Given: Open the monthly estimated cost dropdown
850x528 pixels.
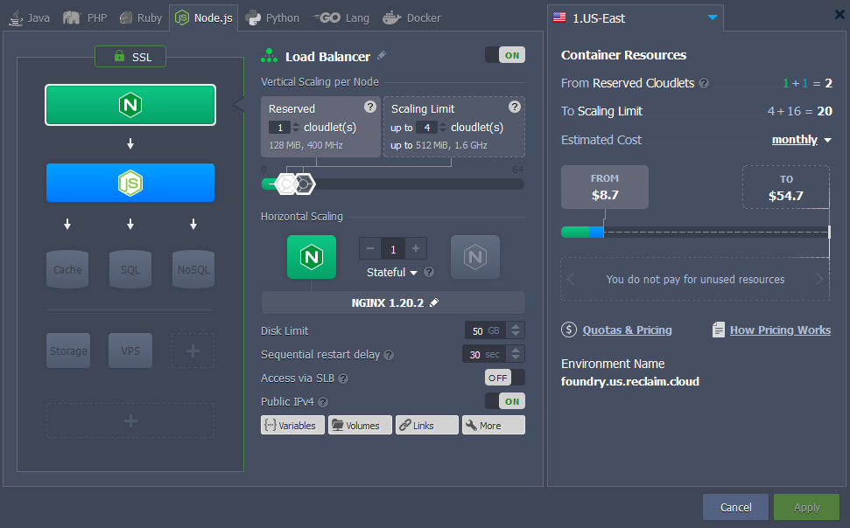Looking at the screenshot, I should click(x=801, y=140).
